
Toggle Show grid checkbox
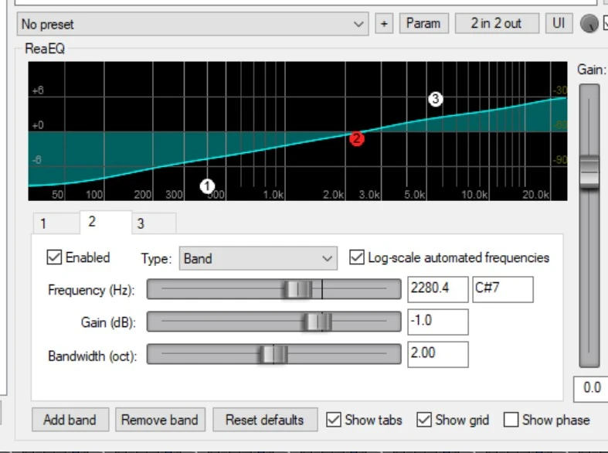tap(424, 420)
